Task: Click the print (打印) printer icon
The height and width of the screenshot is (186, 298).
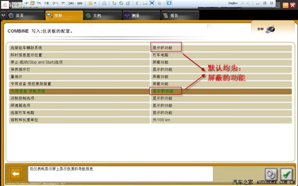Action: (x=272, y=30)
